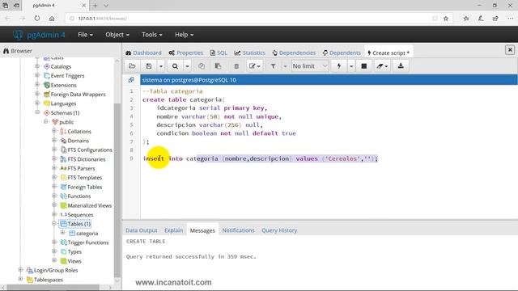This screenshot has width=518, height=291.
Task: Switch to the Dependencies tab
Action: (x=294, y=53)
